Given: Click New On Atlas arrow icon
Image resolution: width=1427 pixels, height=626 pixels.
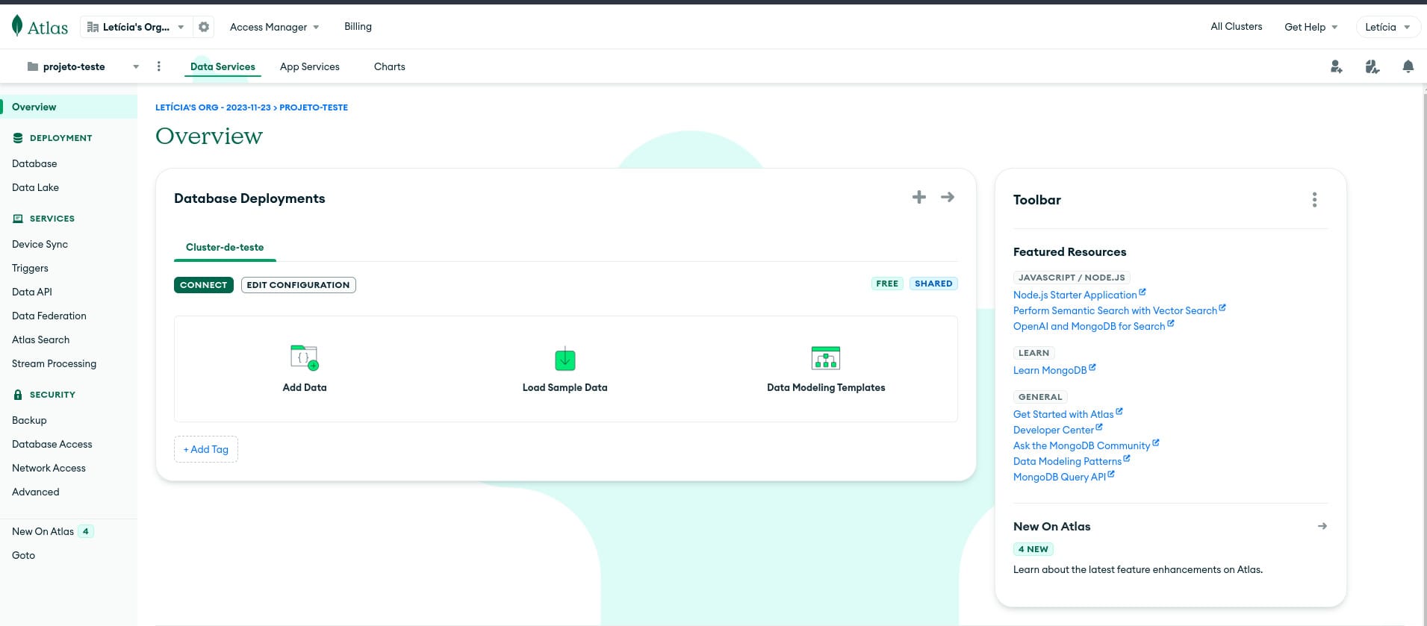Looking at the screenshot, I should tap(1322, 526).
